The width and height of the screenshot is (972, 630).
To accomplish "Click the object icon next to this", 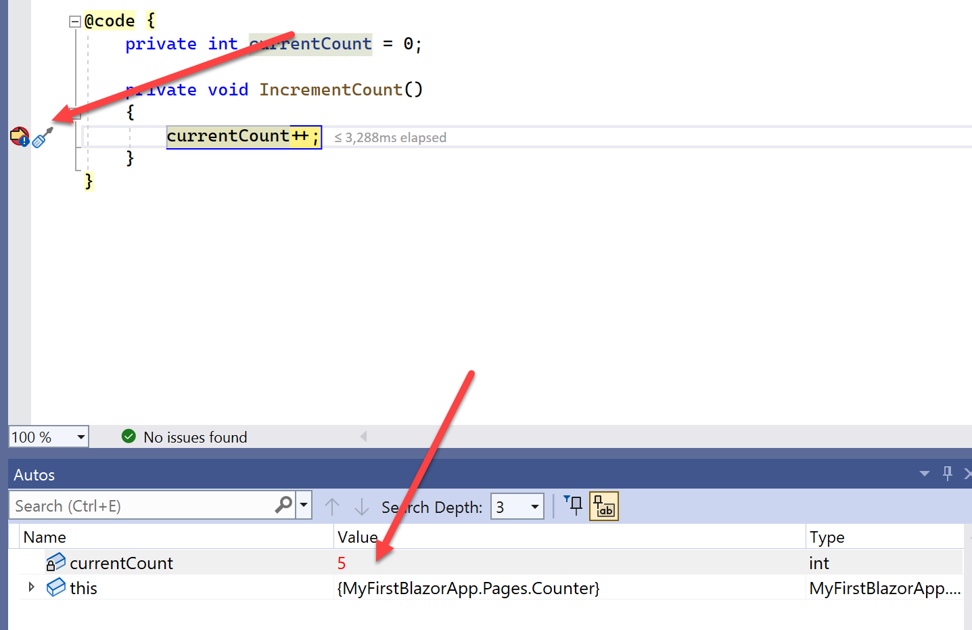I will point(55,587).
